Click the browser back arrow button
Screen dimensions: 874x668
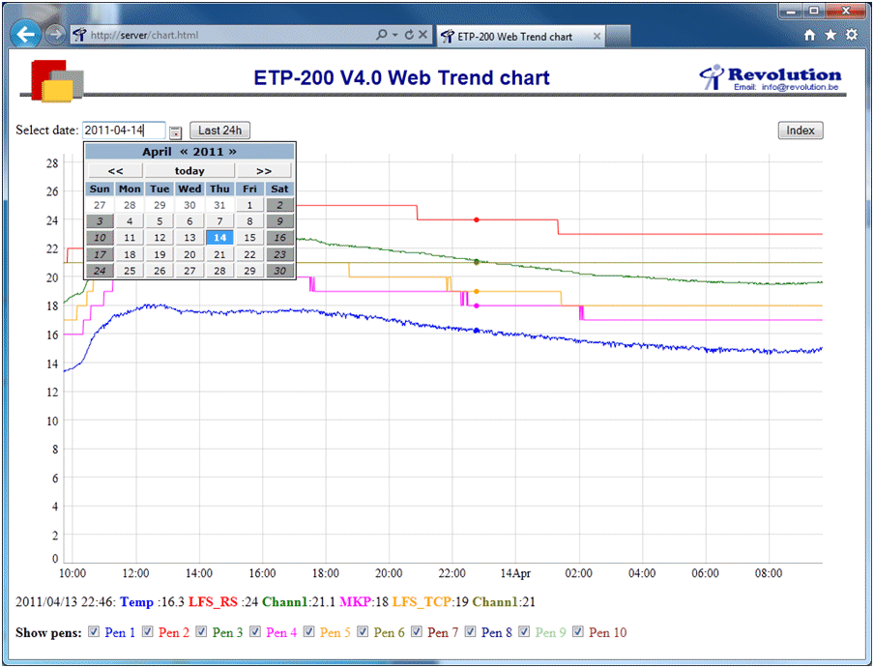coord(26,35)
